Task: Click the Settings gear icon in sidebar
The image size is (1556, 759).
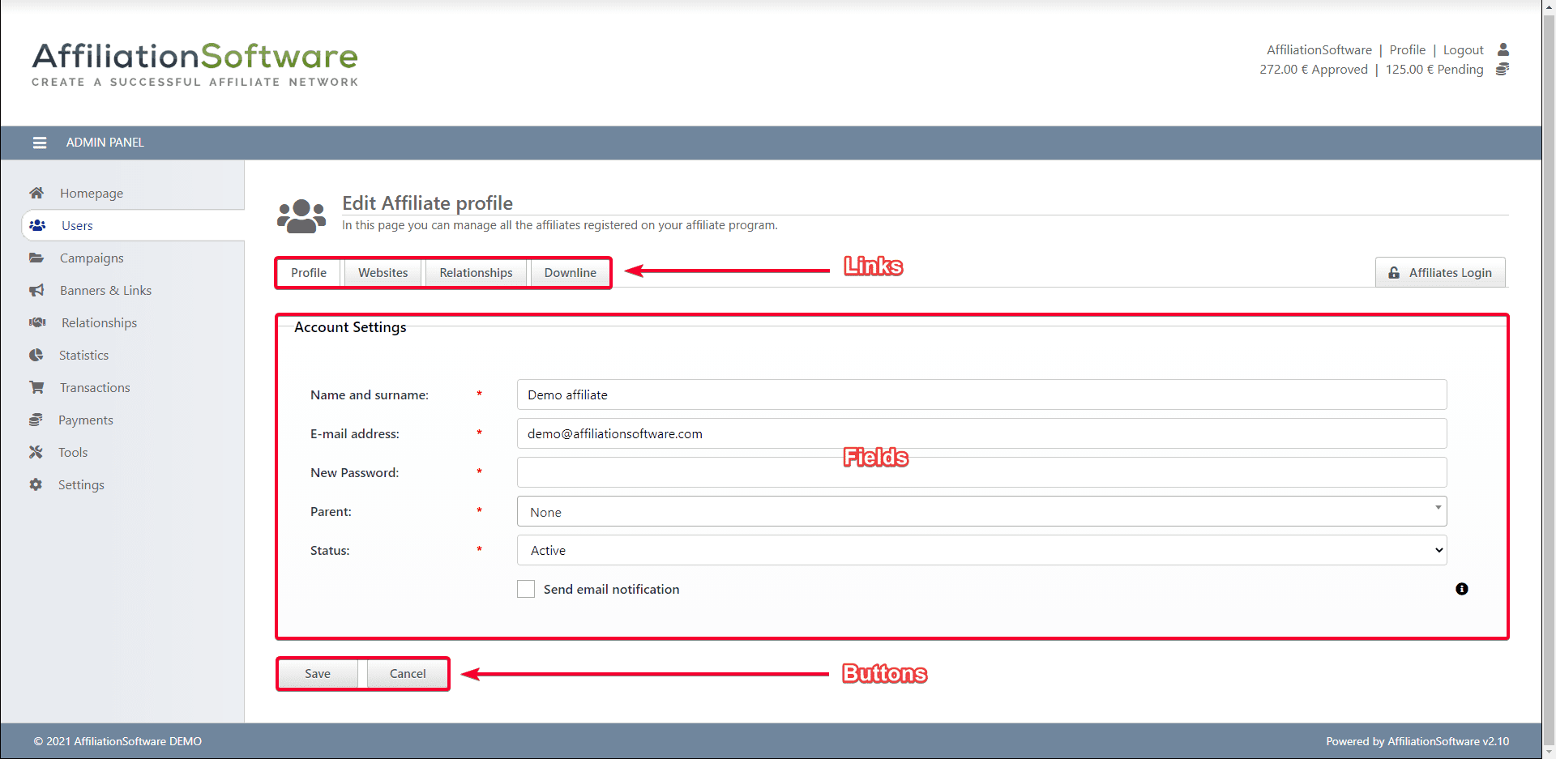Action: (x=36, y=484)
